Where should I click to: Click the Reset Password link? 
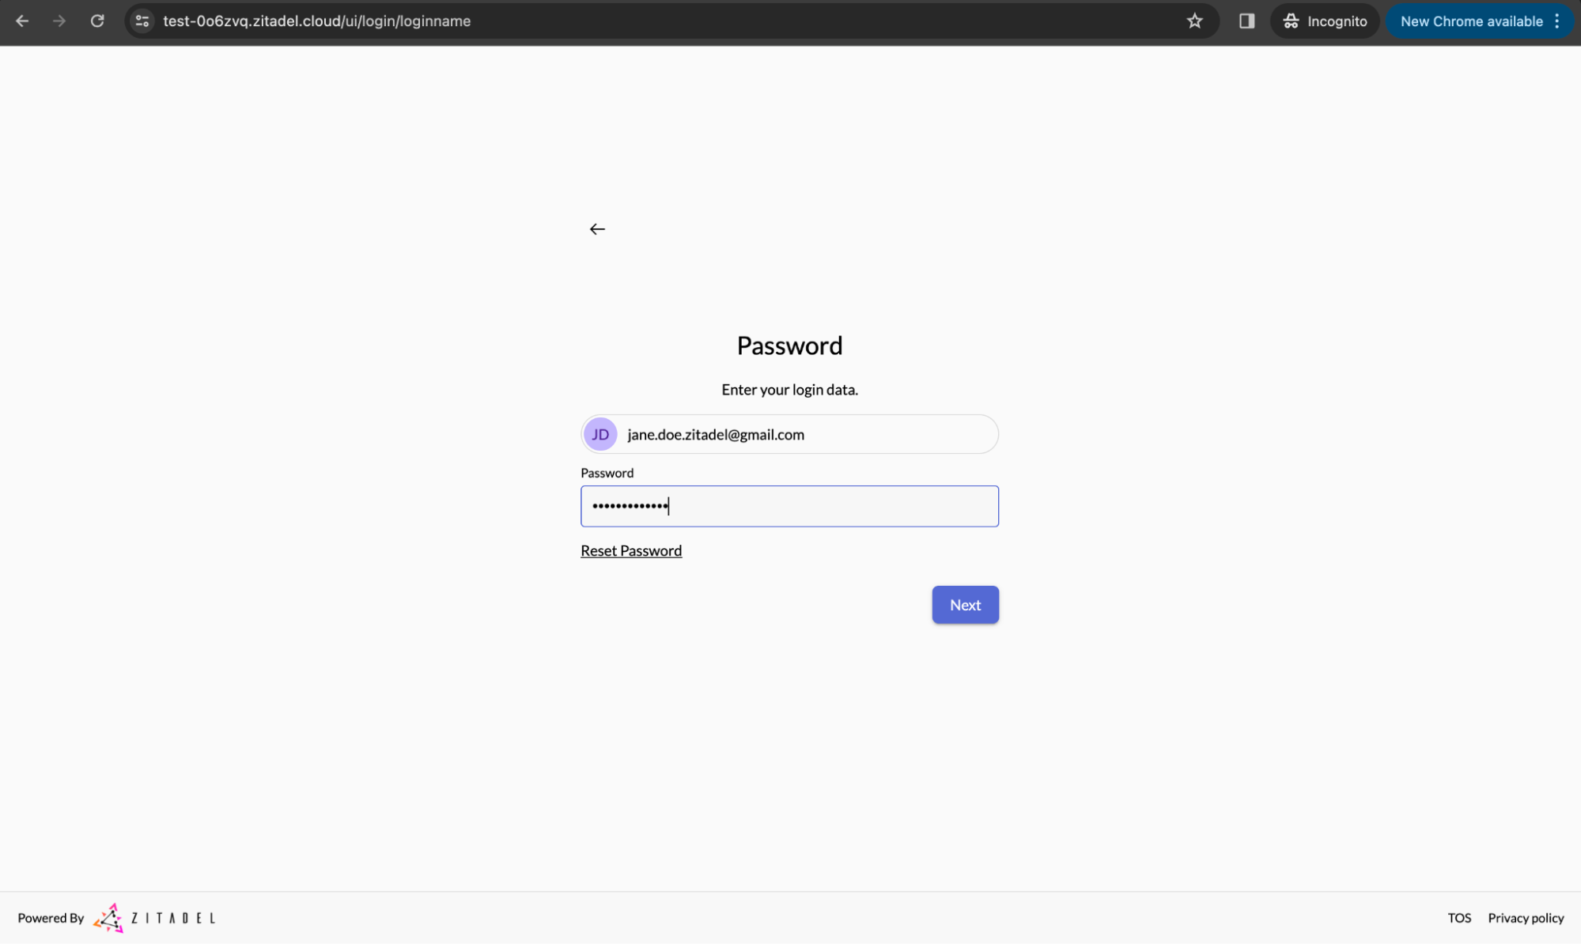[631, 550]
